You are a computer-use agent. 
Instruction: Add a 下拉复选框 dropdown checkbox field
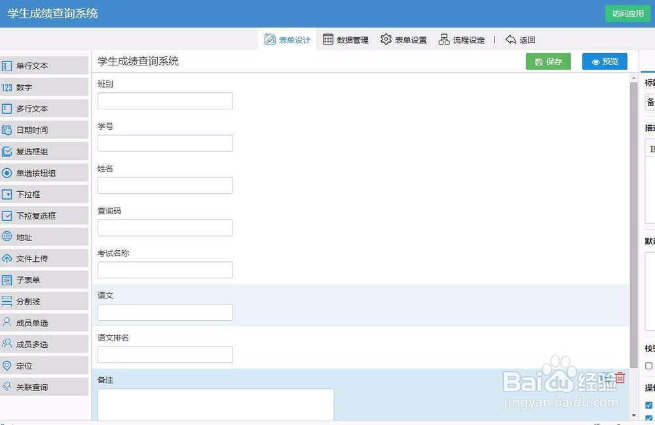44,216
